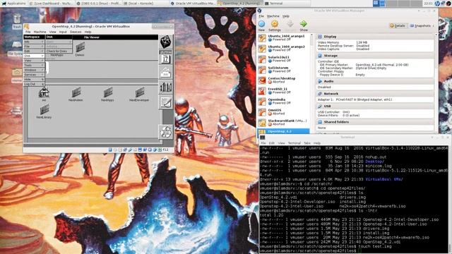Select the Solaris10u11 VM entry
452x254 pixels.
284,59
